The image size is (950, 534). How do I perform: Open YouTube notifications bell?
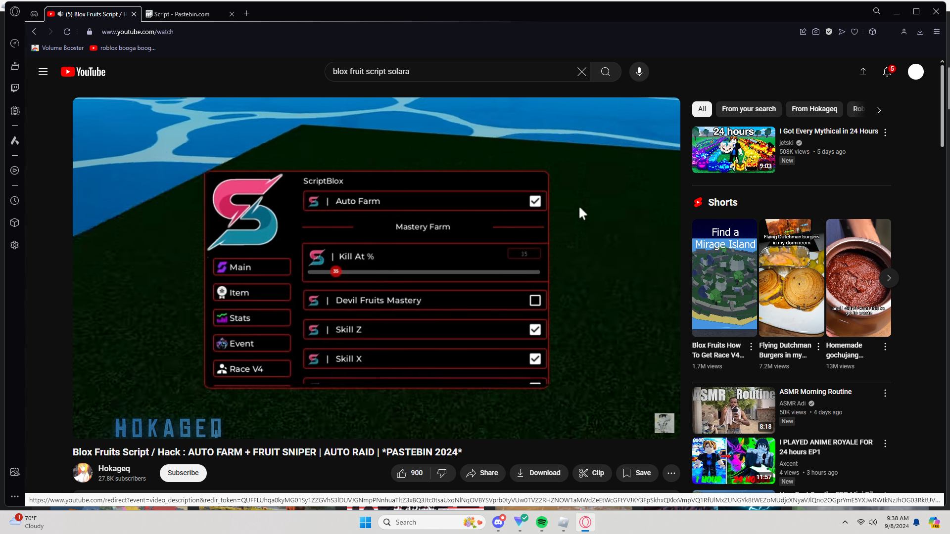[x=887, y=72]
